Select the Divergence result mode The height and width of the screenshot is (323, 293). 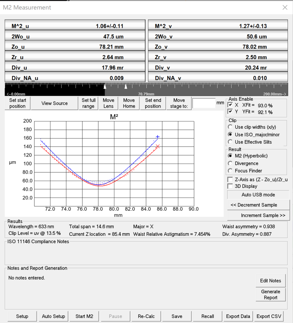tap(230, 163)
